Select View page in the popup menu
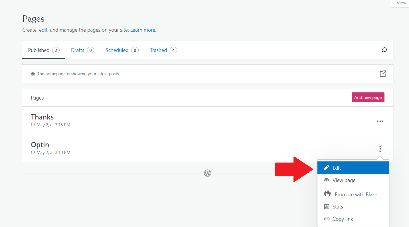The width and height of the screenshot is (409, 227). click(353, 180)
